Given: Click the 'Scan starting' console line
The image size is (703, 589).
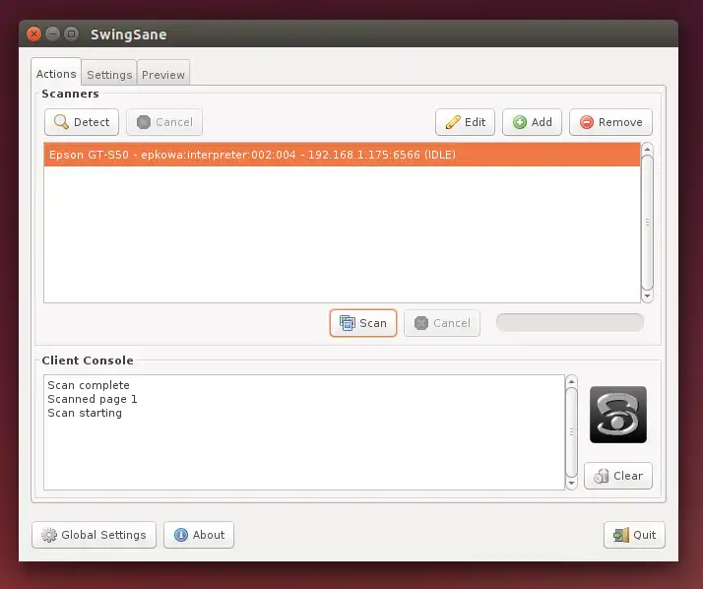Looking at the screenshot, I should click(85, 413).
